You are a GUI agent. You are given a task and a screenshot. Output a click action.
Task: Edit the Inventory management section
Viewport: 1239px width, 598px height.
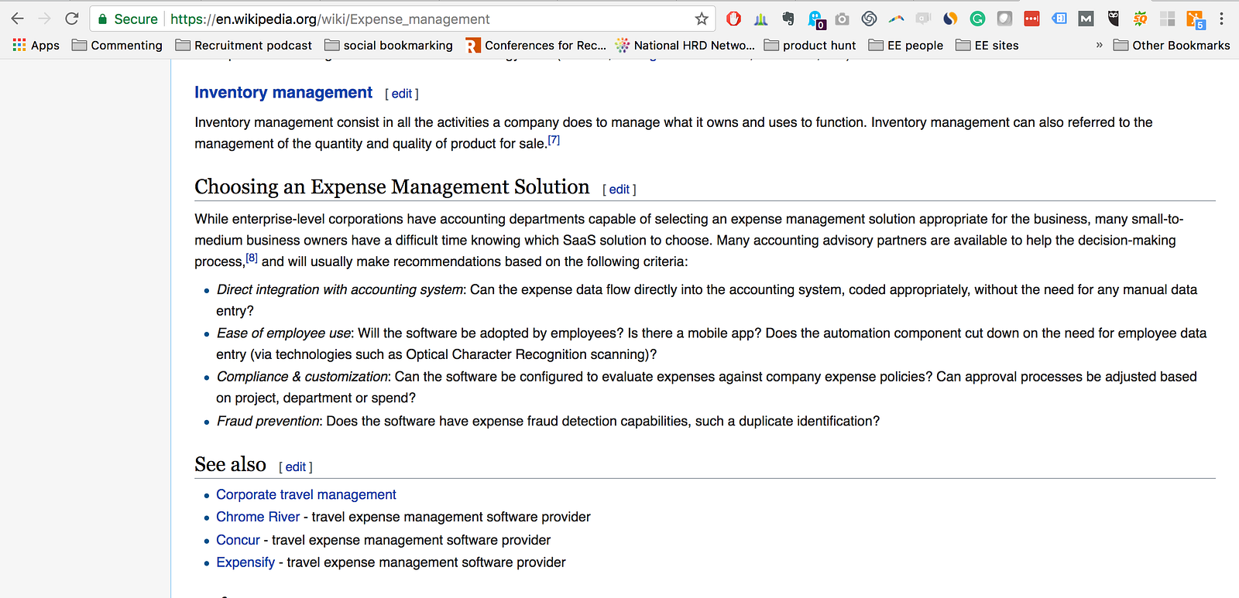click(x=402, y=94)
